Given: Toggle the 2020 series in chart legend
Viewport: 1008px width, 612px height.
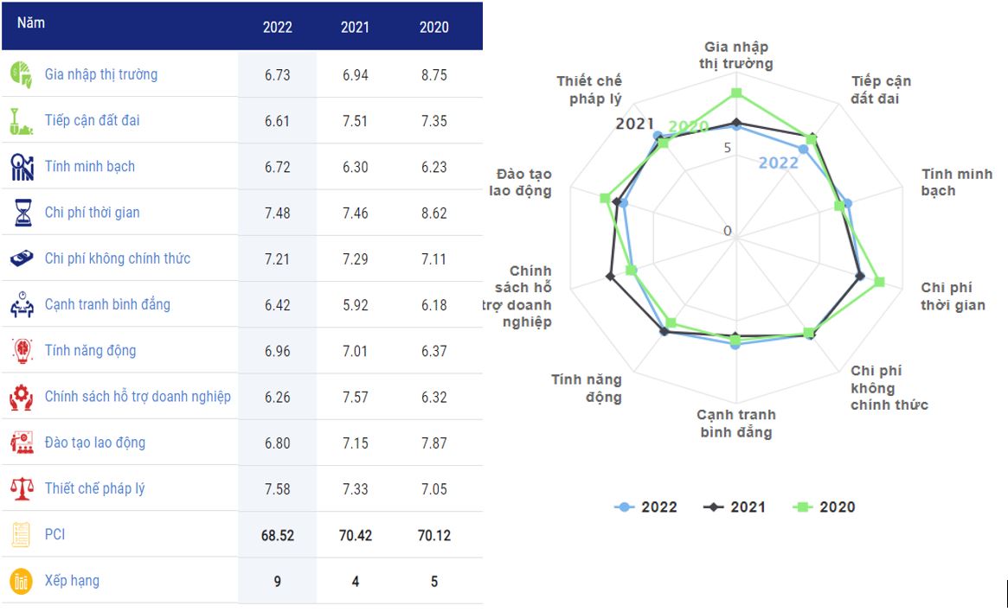Looking at the screenshot, I should tap(824, 507).
